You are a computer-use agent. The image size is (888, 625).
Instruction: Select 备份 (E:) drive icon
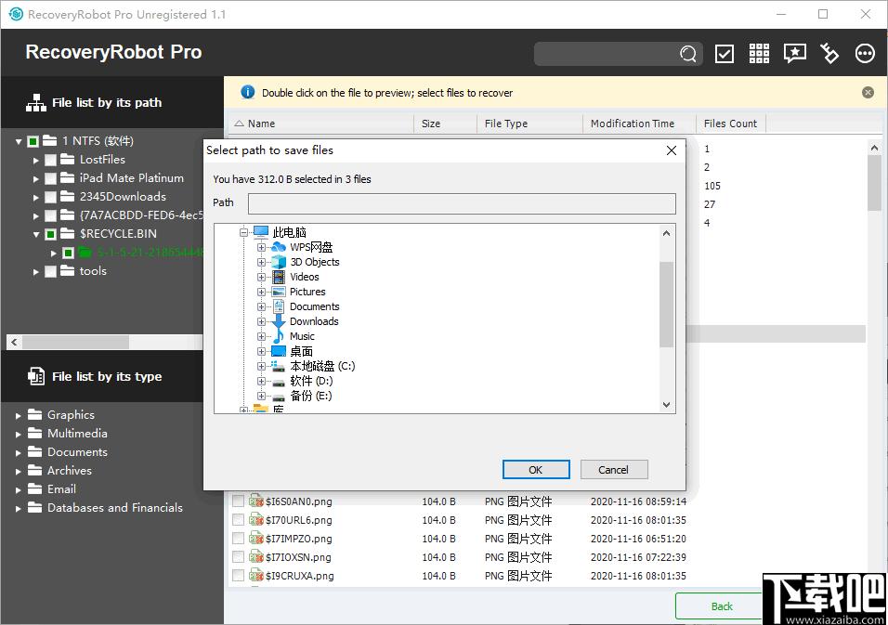tap(278, 397)
